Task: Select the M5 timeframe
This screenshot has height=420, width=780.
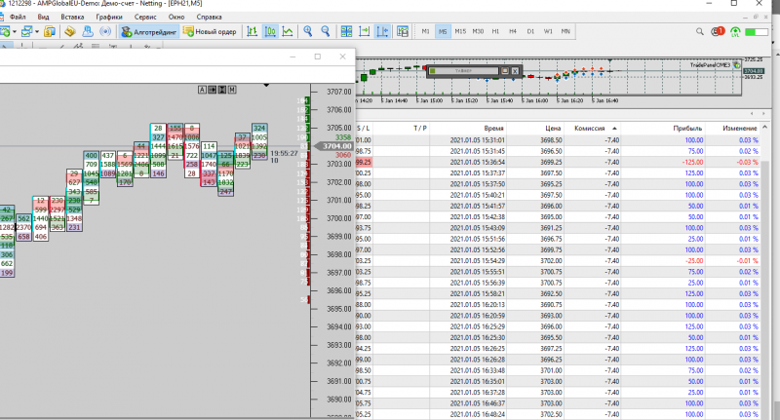Action: (443, 31)
